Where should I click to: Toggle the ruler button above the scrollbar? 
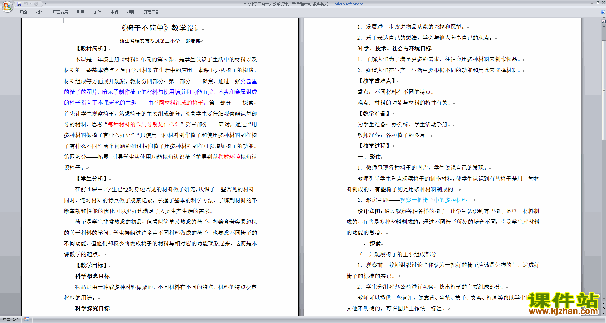(x=604, y=22)
